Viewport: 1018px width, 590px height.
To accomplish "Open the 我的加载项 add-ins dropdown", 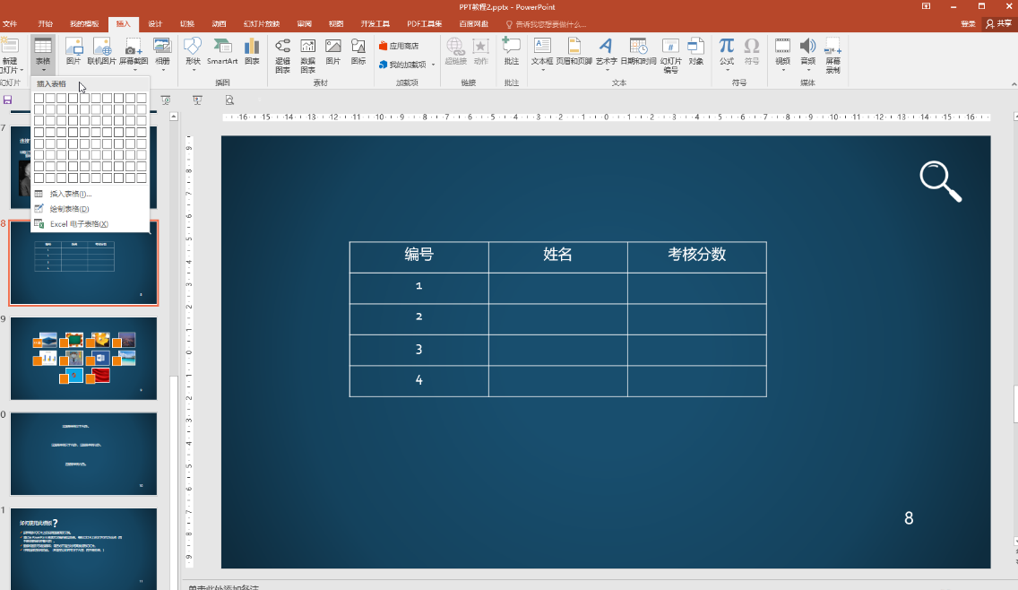I will pos(407,65).
